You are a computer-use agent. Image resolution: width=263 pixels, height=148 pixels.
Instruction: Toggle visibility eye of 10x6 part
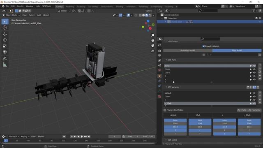pyautogui.click(x=254, y=69)
